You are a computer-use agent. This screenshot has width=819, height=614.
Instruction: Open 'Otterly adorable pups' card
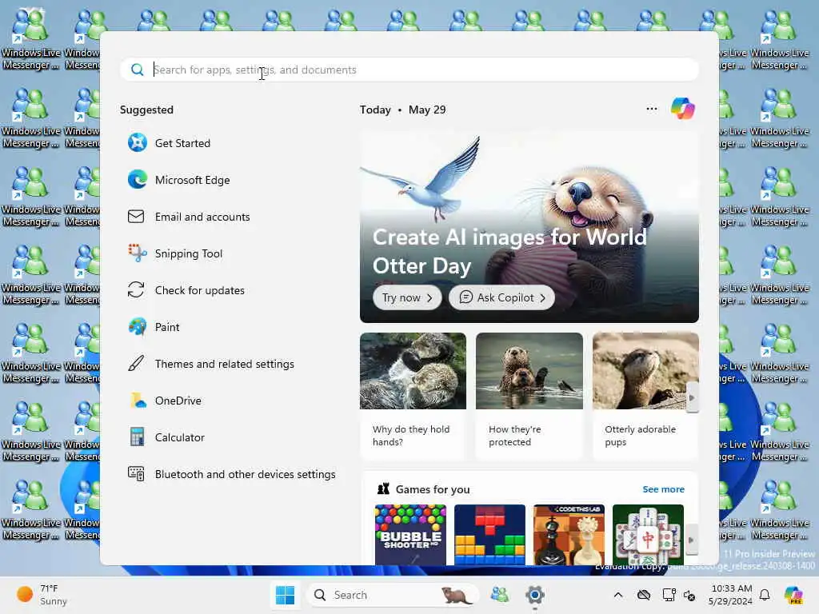645,396
